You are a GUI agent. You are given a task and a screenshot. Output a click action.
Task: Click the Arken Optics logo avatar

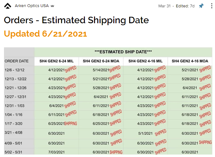click(x=8, y=6)
